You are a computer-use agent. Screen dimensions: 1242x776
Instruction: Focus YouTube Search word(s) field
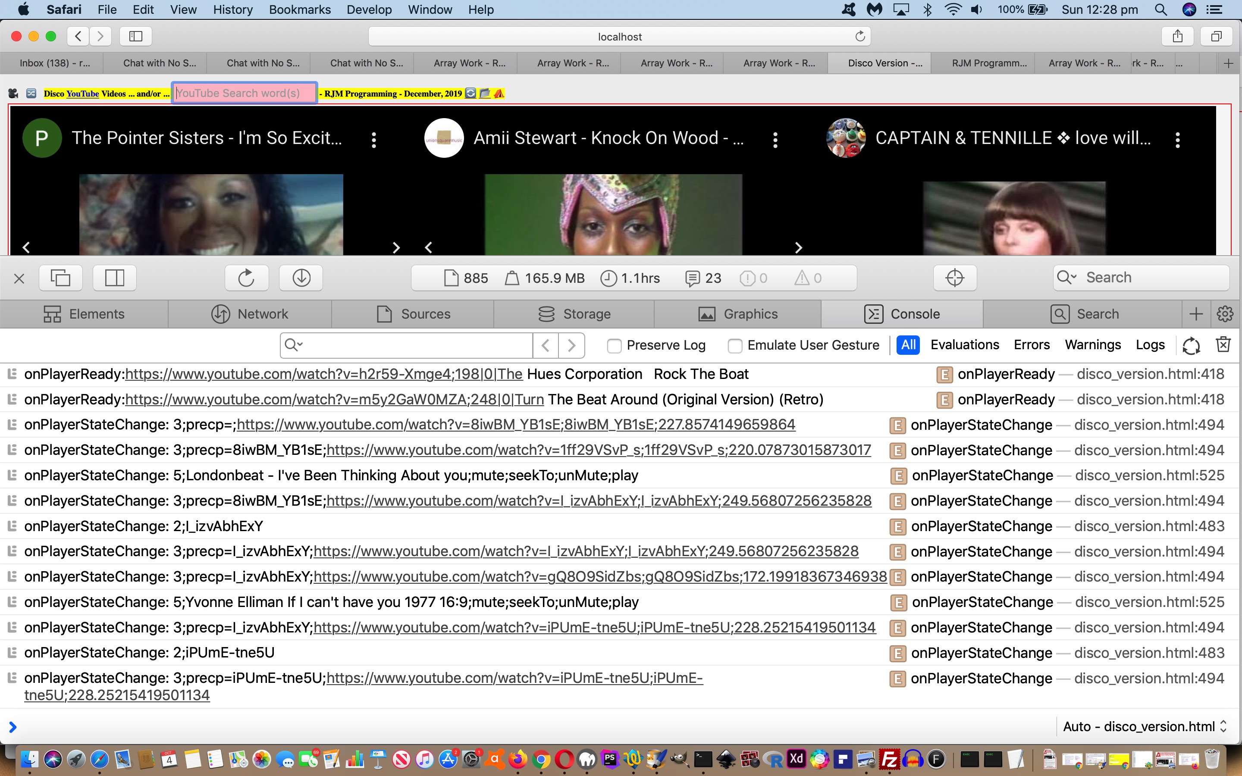click(244, 93)
